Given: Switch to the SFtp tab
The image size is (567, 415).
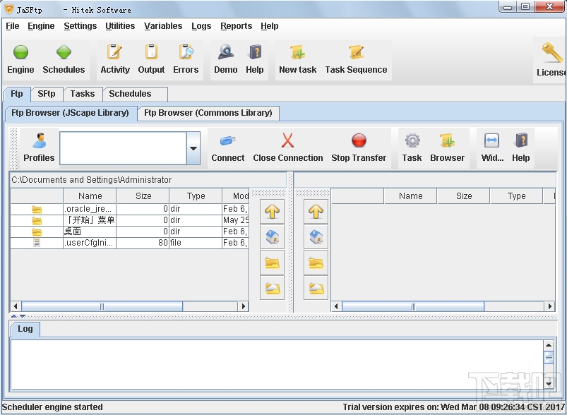Looking at the screenshot, I should [47, 94].
